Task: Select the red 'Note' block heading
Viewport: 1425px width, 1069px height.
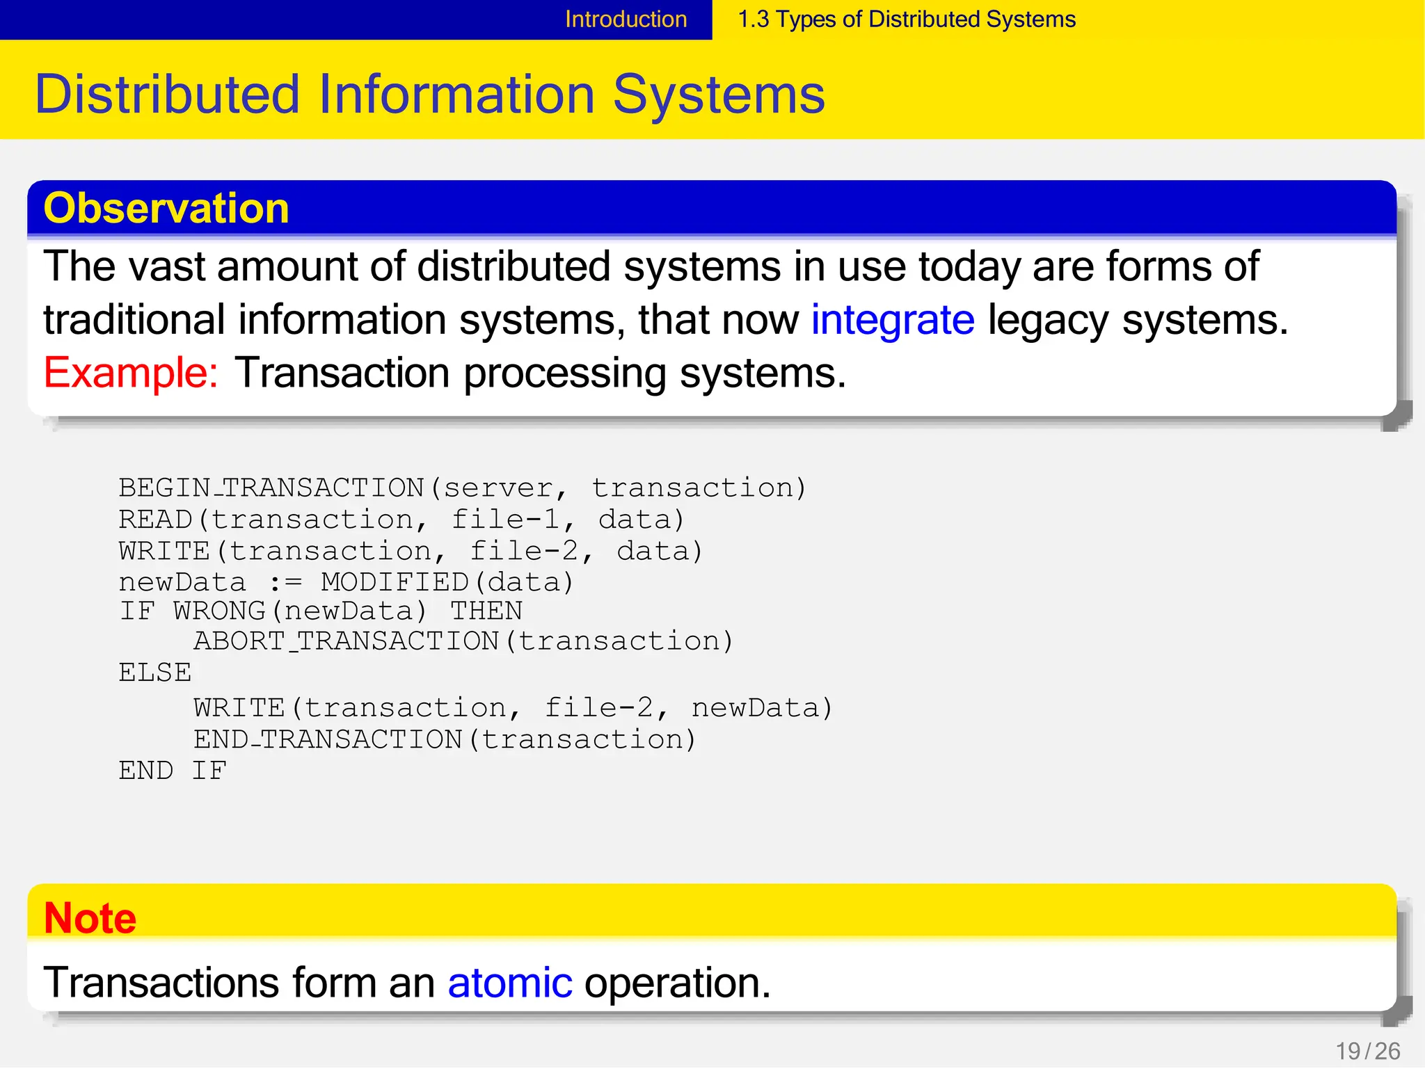Action: point(90,918)
